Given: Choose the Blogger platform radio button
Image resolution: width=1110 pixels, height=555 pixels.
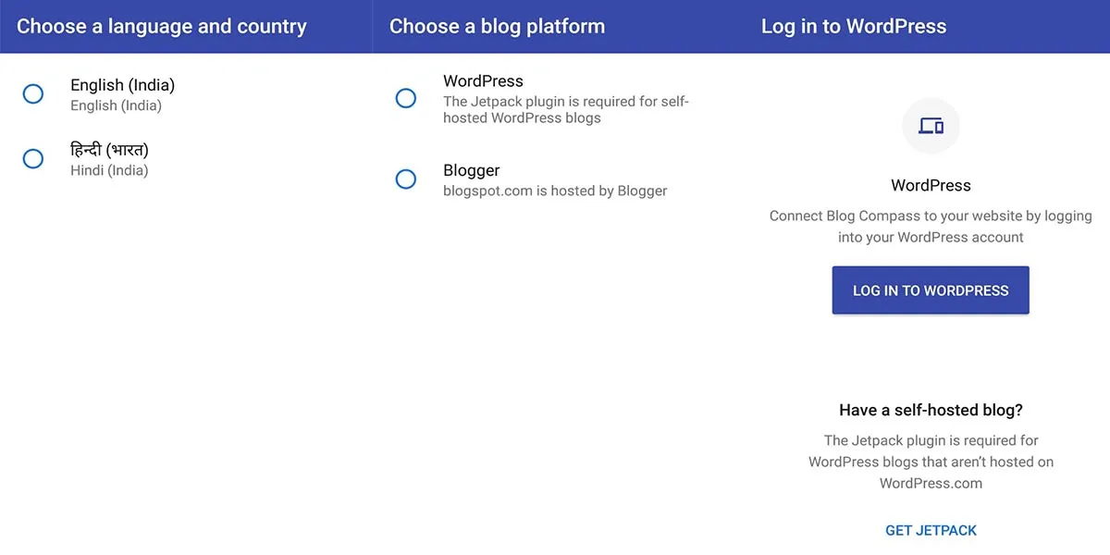Looking at the screenshot, I should coord(406,179).
